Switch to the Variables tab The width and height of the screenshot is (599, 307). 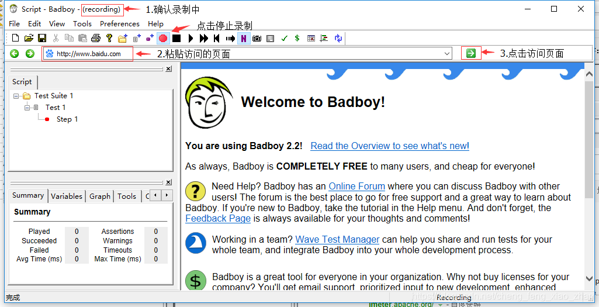click(67, 196)
